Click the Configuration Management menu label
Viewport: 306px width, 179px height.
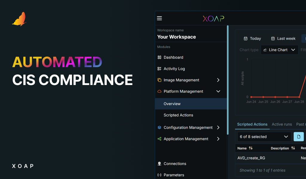(x=188, y=127)
